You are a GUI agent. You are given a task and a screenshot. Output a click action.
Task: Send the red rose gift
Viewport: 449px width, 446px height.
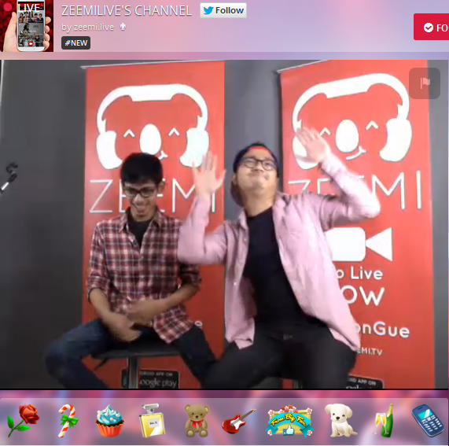23,421
